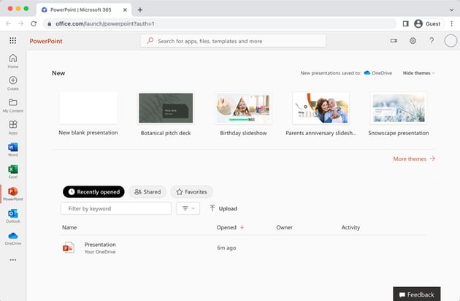Click the More themes link
This screenshot has height=301, width=460.
pos(413,159)
